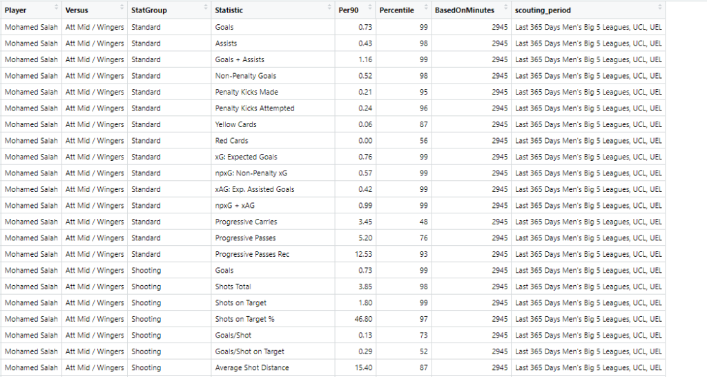707x377 pixels.
Task: Sort by Statistic column sort arrows
Action: coord(329,7)
